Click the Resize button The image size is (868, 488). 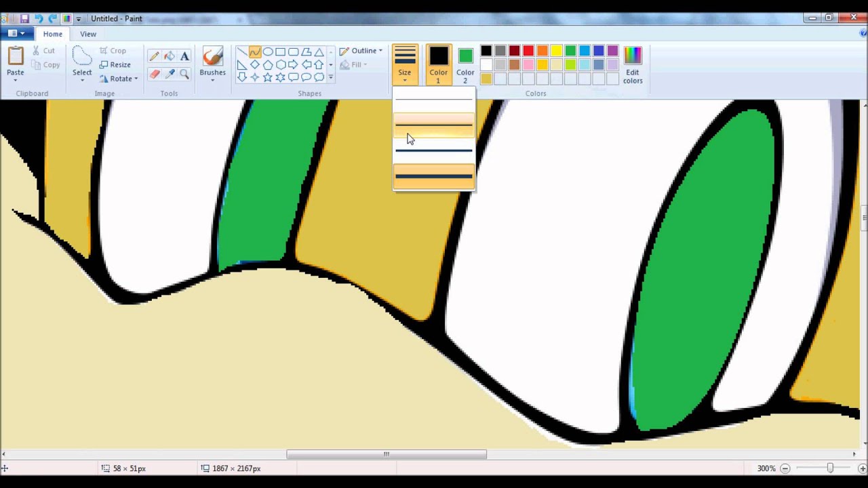(x=115, y=65)
